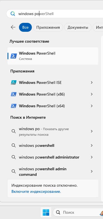Click the taskbar 'Поиск' search box
Viewport: 103px width, 219px height.
78,212
